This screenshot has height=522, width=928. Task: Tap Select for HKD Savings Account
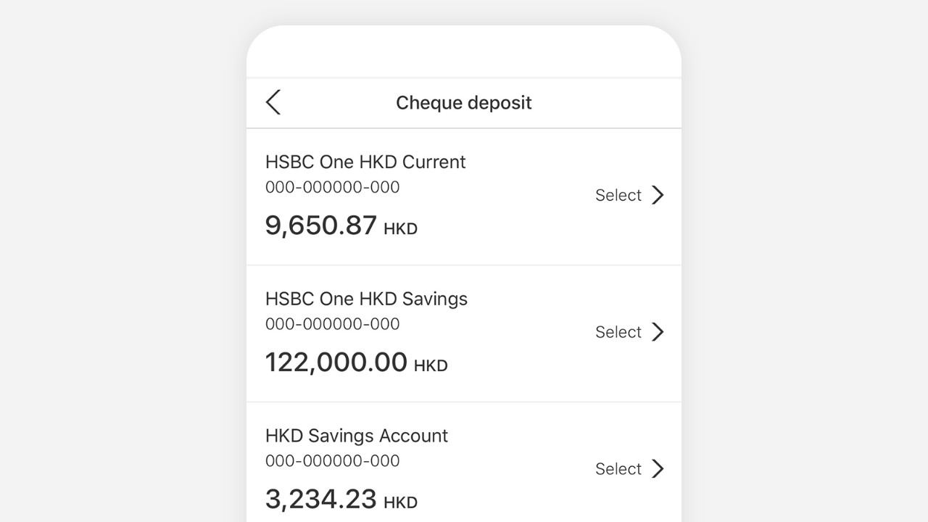pyautogui.click(x=618, y=469)
